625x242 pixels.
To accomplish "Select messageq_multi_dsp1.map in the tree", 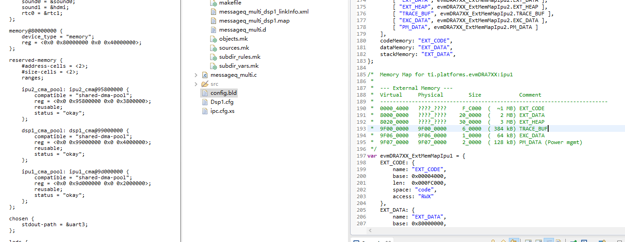I will [254, 21].
